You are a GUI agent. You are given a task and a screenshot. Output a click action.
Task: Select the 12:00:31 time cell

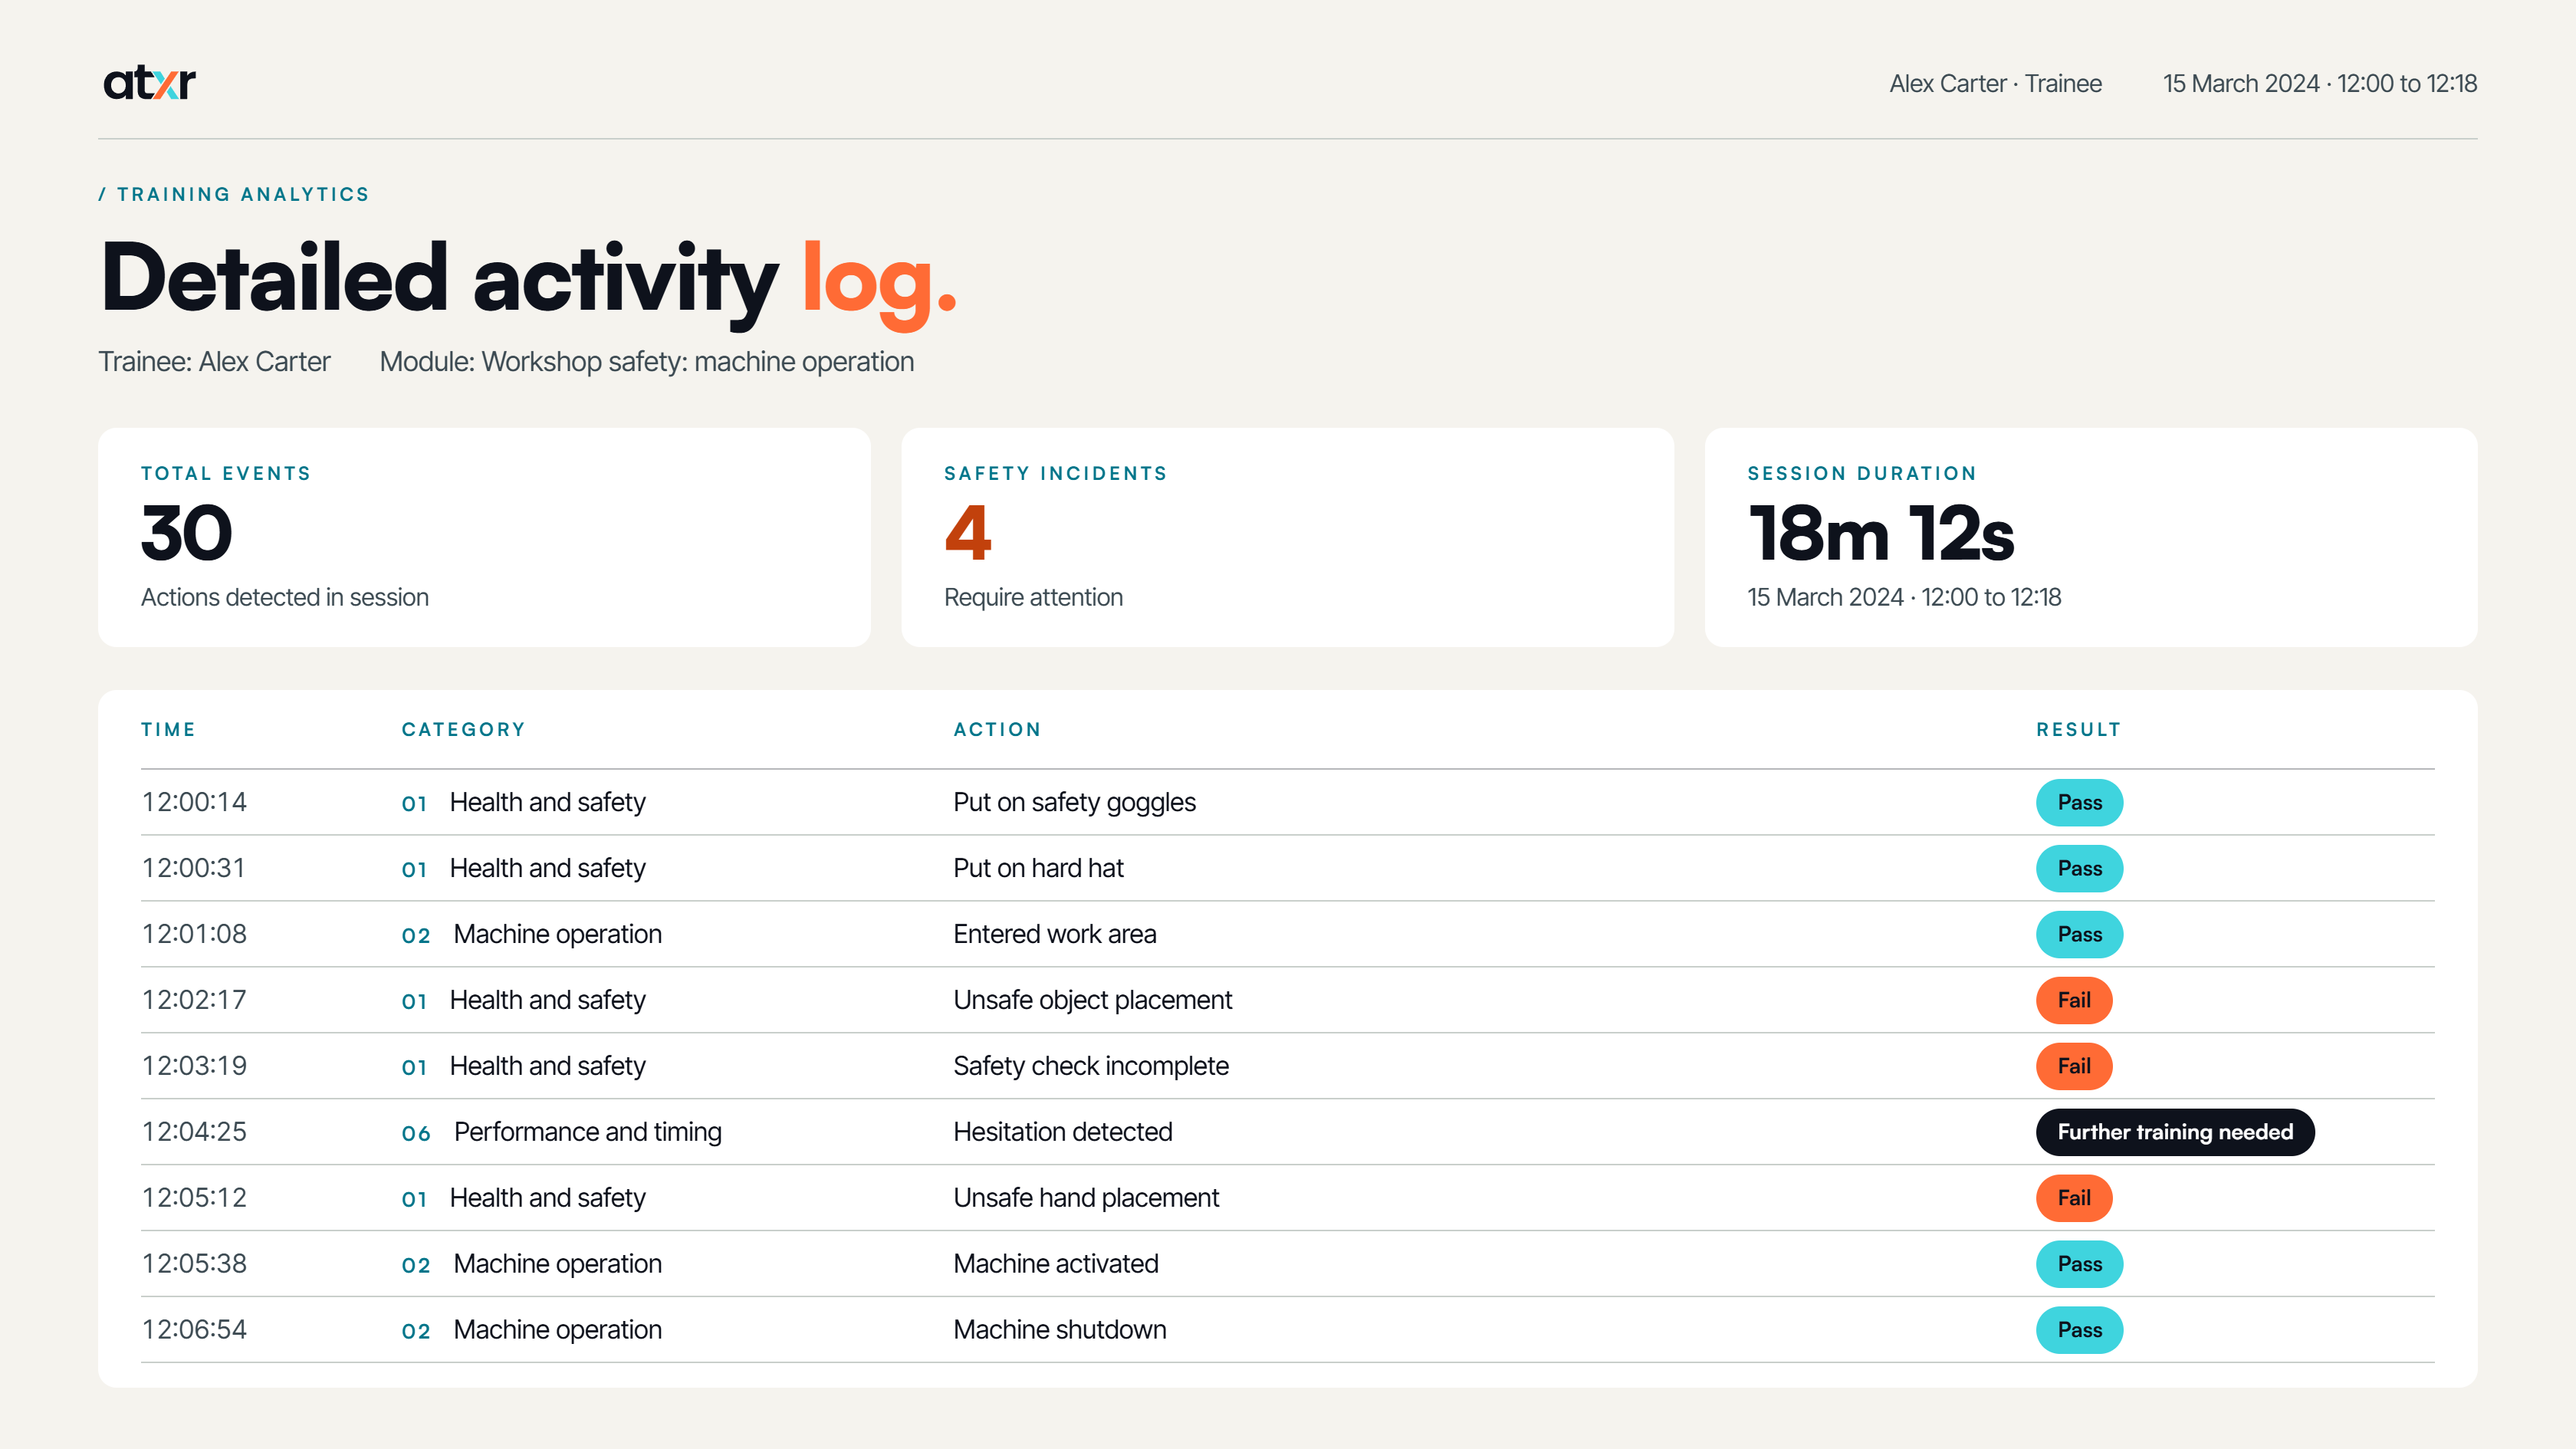[x=194, y=868]
